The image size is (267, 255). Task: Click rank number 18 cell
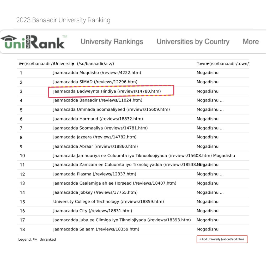point(22,229)
